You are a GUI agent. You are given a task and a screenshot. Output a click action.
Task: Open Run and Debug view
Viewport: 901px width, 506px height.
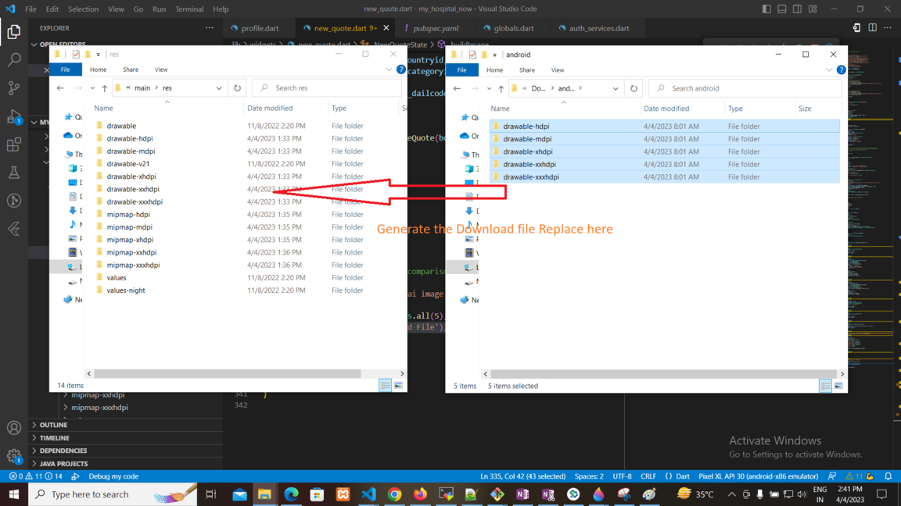pyautogui.click(x=14, y=117)
